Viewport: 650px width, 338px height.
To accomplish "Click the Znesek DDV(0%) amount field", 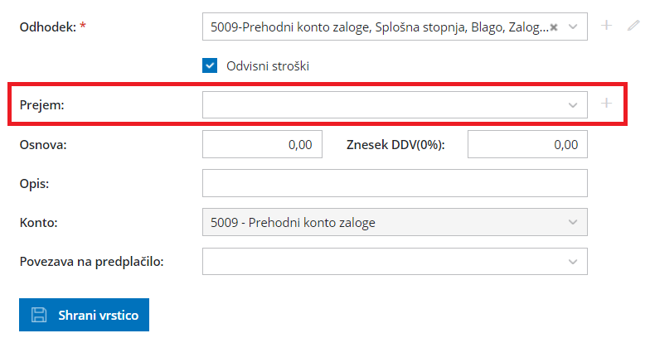I will [527, 144].
